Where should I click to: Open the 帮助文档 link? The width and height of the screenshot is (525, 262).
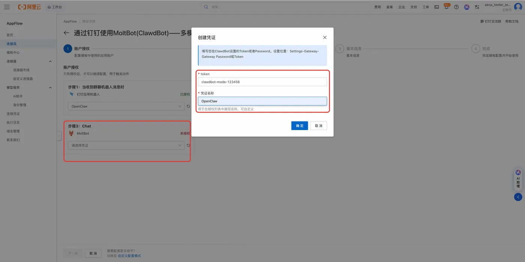pyautogui.click(x=512, y=21)
